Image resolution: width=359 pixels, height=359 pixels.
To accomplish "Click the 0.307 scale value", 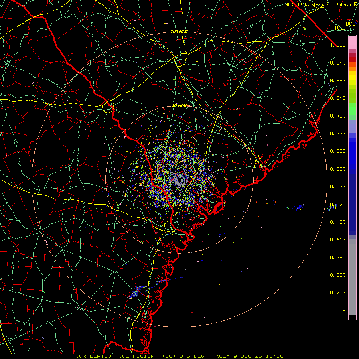I will coord(338,275).
